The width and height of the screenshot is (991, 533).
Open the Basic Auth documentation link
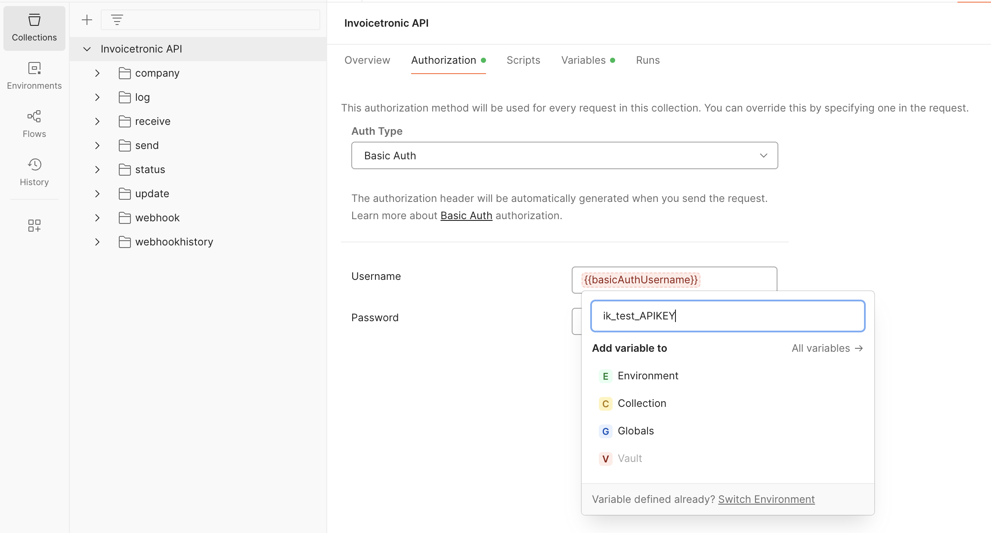point(466,216)
